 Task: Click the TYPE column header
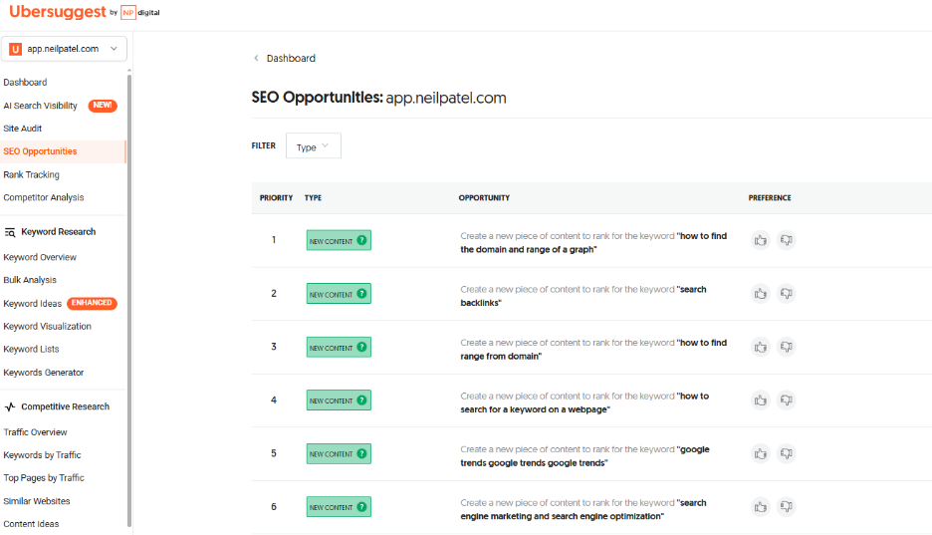click(x=313, y=198)
